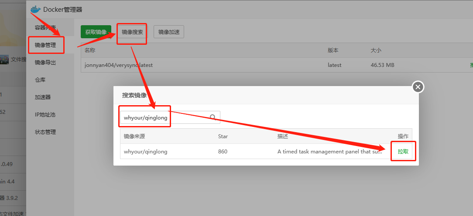Click the truncated description of whyour/qinglong
The height and width of the screenshot is (216, 473).
tap(329, 152)
